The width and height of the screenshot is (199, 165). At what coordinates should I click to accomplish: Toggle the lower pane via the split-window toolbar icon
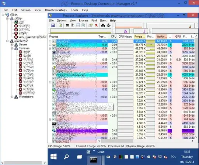(x=78, y=25)
